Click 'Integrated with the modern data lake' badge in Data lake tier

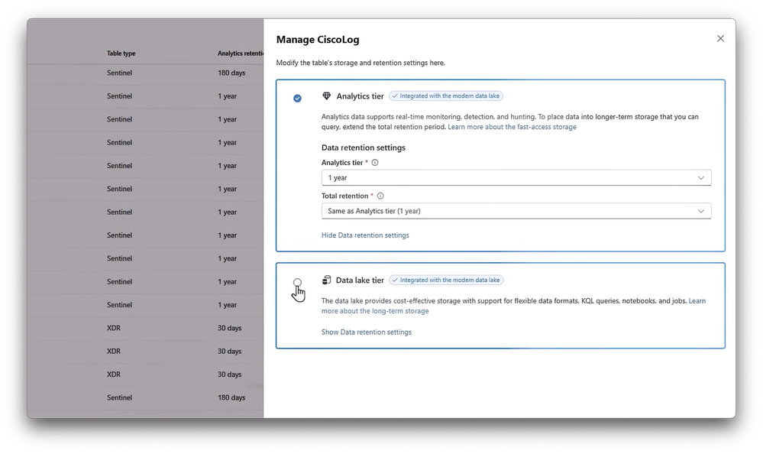[446, 280]
